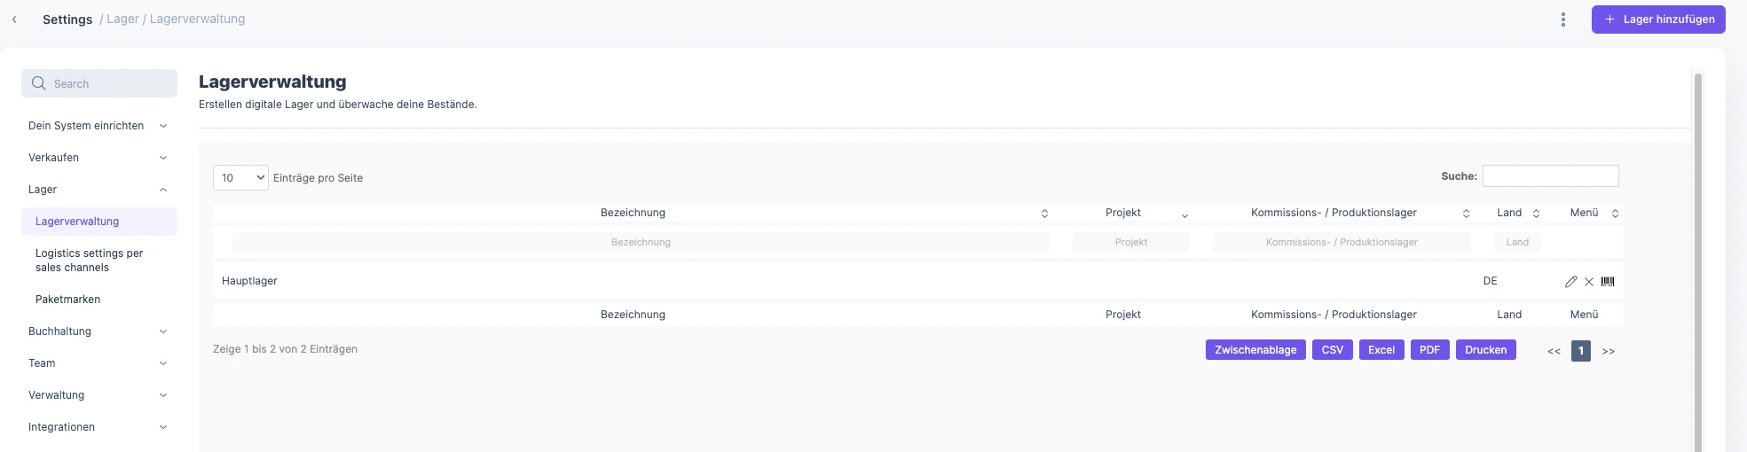Viewport: 1747px width, 452px height.
Task: Open the three-dot options menu
Action: pyautogui.click(x=1563, y=19)
